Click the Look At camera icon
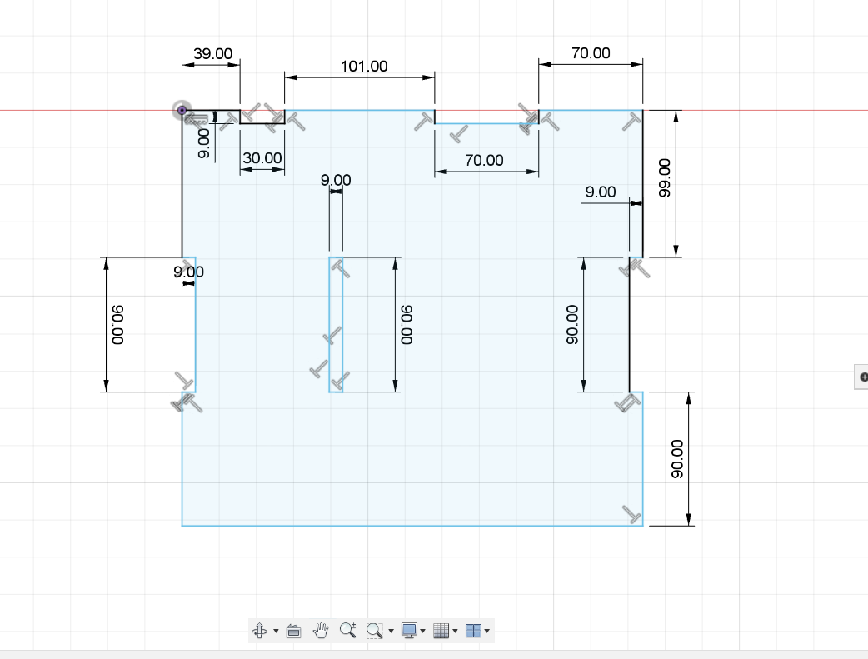The width and height of the screenshot is (868, 659). click(293, 631)
